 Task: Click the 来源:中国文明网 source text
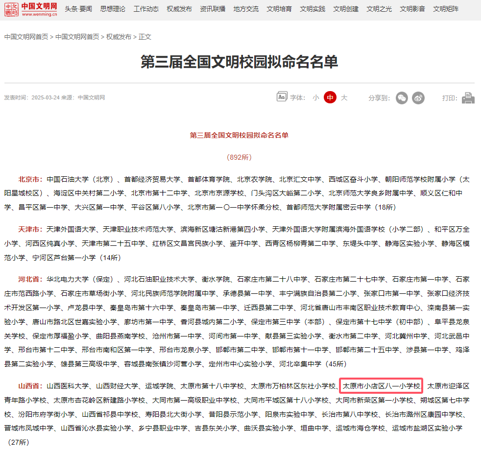coord(83,97)
